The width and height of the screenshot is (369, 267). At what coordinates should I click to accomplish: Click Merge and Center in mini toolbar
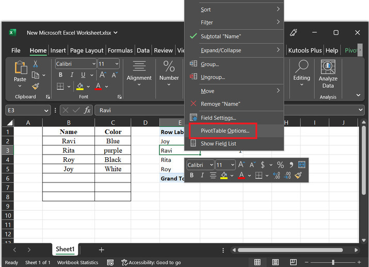tap(302, 165)
